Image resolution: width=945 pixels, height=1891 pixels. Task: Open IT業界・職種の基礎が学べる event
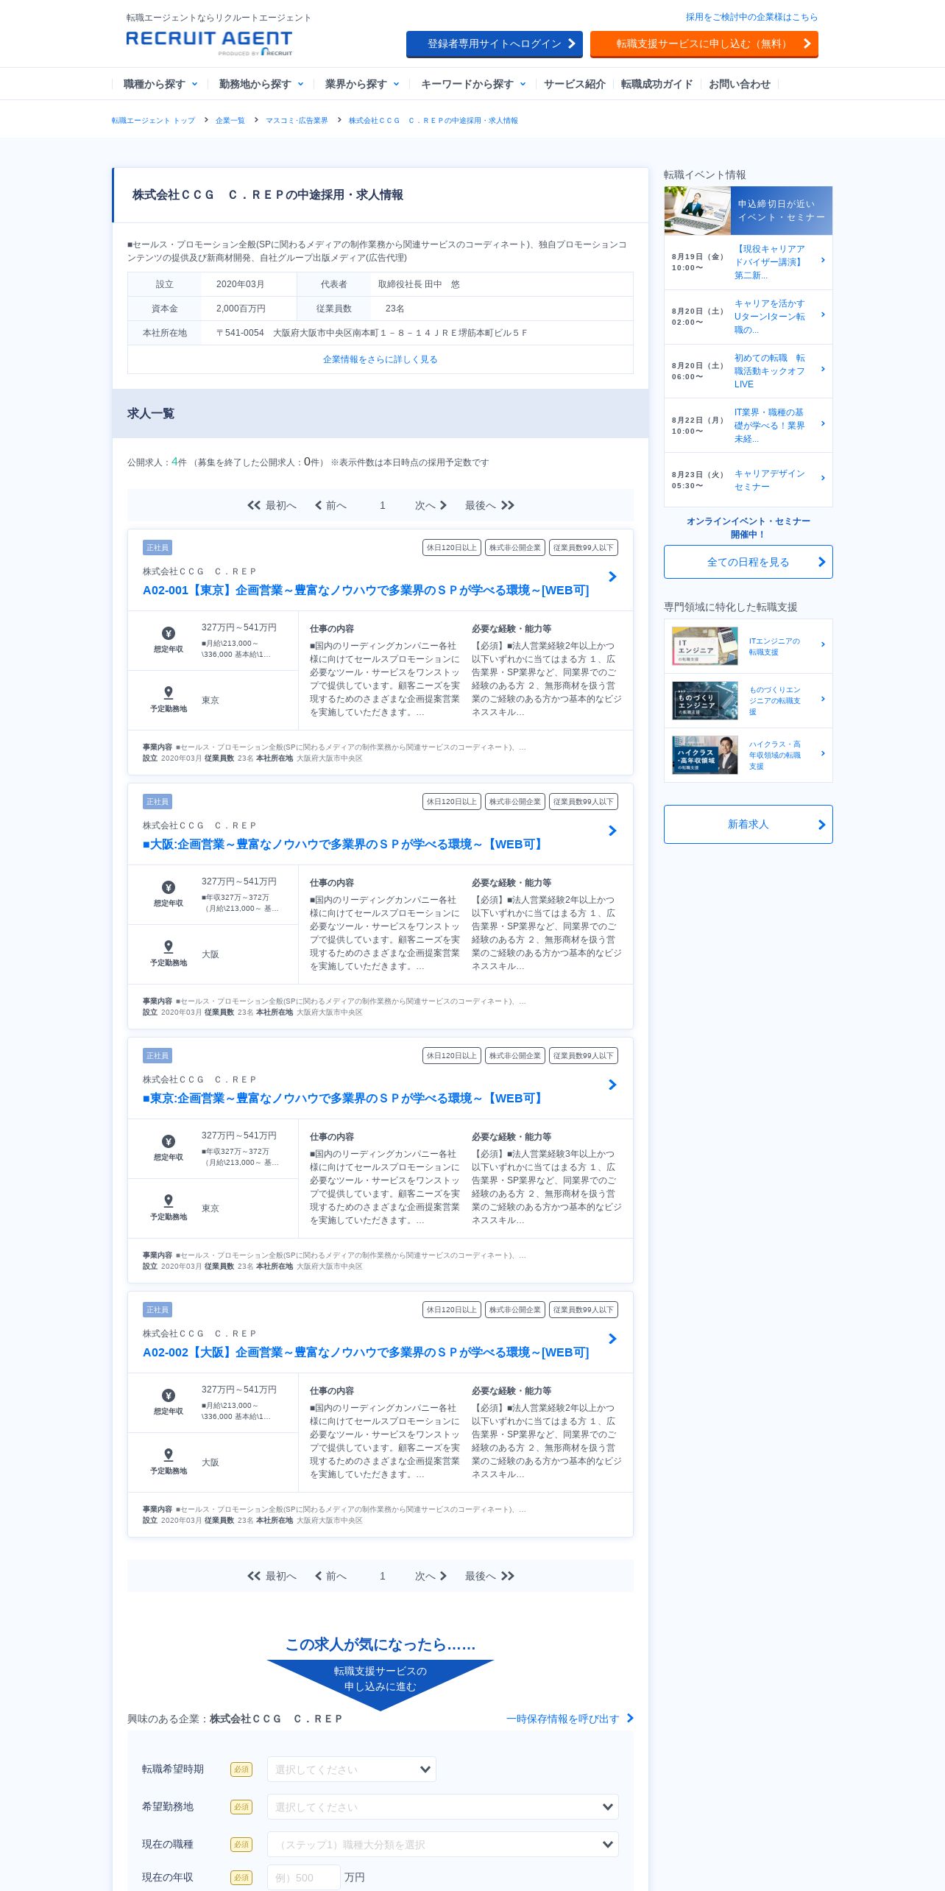(x=748, y=426)
